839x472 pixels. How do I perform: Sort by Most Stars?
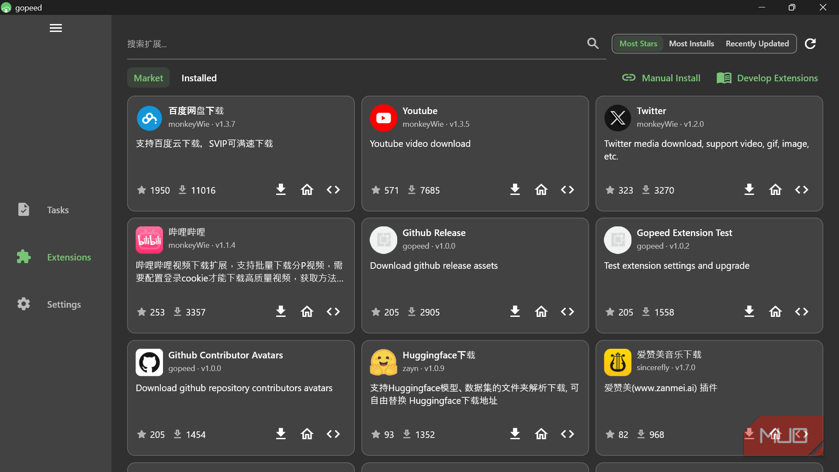point(638,44)
